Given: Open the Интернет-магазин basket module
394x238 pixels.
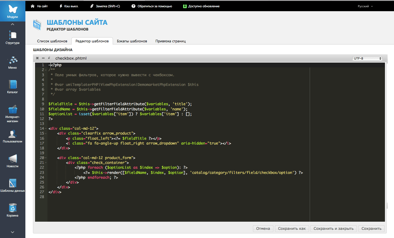Looking at the screenshot, I should (x=12, y=114).
